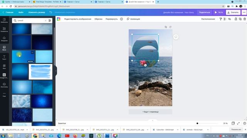Expand options for Animals mp4 download

click(x=208, y=130)
